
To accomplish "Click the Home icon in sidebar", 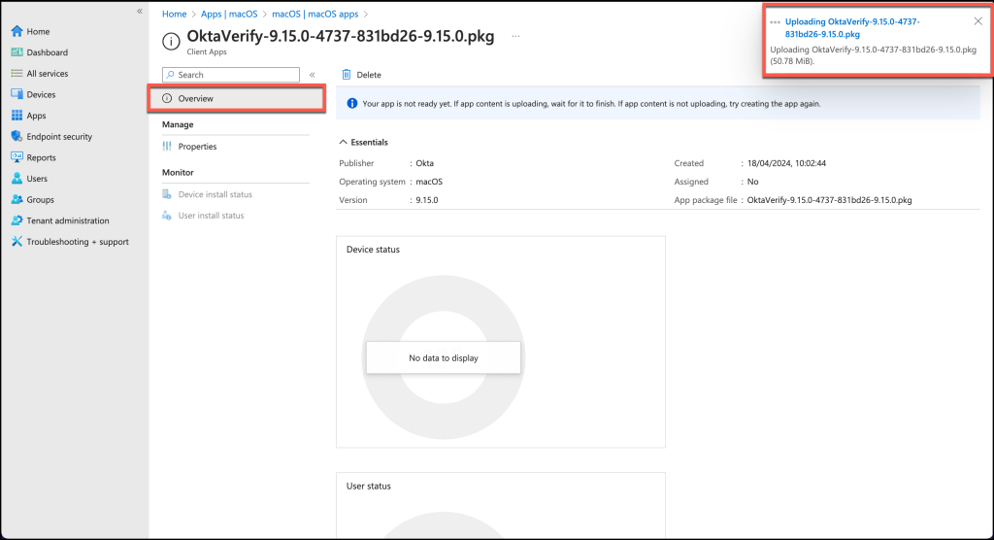I will coord(17,32).
